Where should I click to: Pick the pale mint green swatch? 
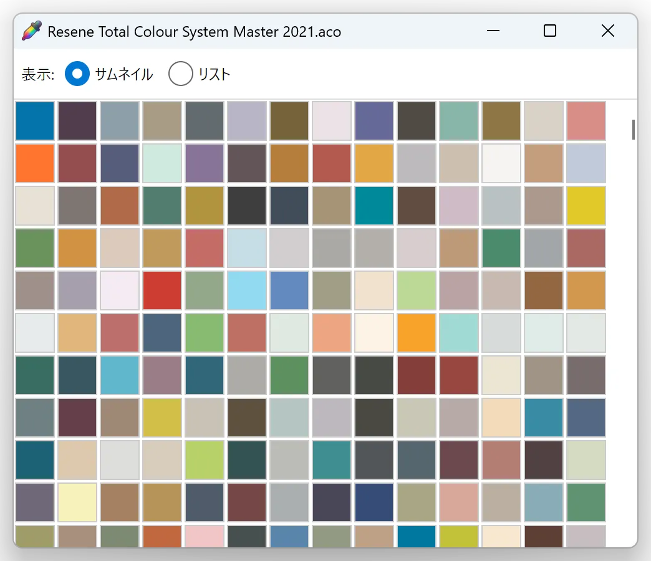(162, 163)
